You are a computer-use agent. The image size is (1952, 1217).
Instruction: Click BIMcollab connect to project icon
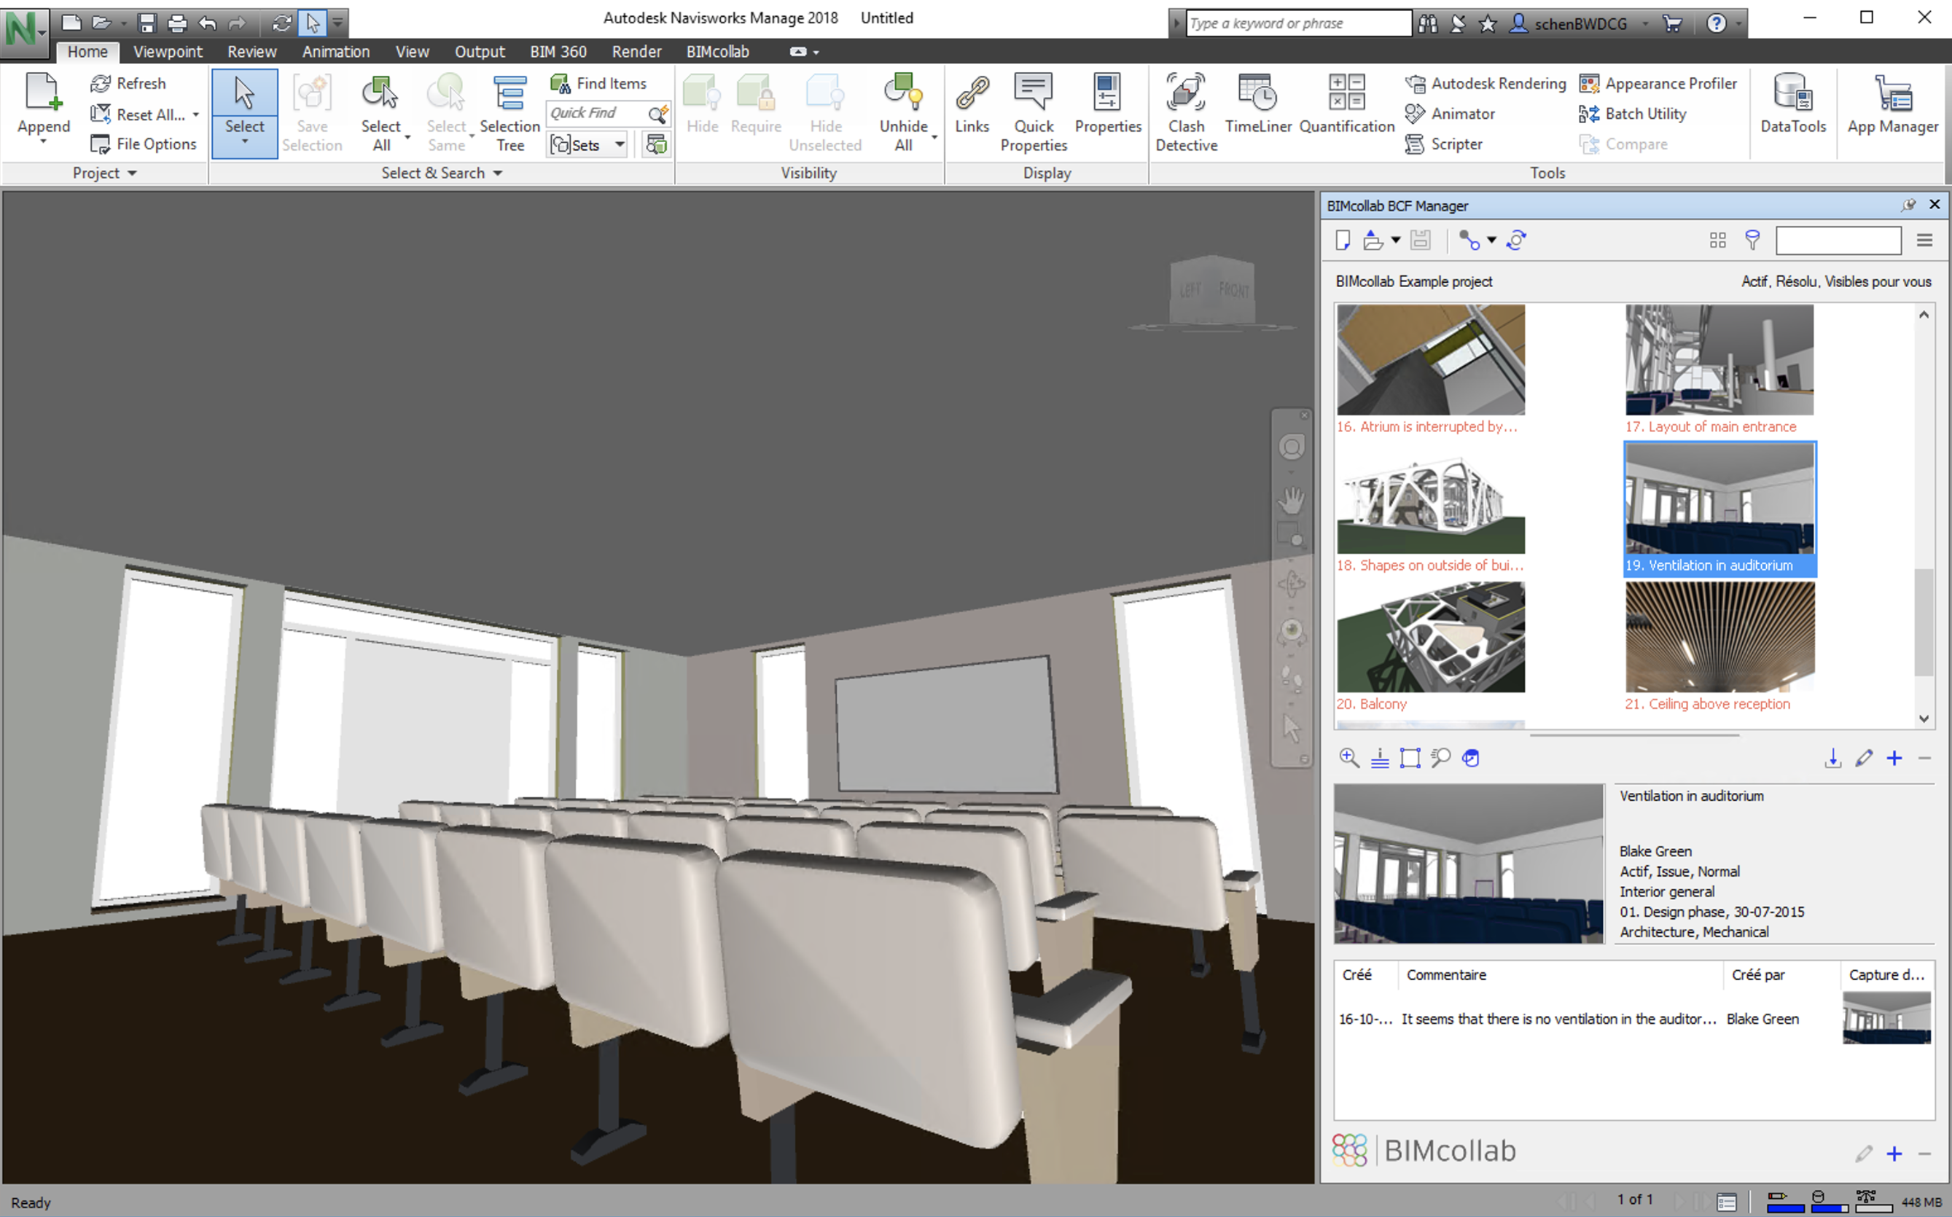click(x=1469, y=240)
